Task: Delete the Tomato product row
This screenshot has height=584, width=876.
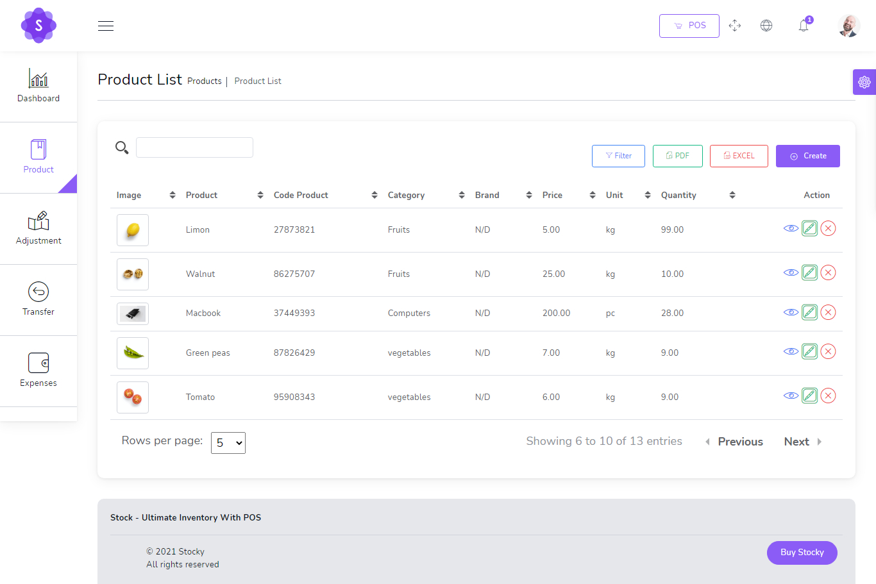Action: point(828,396)
